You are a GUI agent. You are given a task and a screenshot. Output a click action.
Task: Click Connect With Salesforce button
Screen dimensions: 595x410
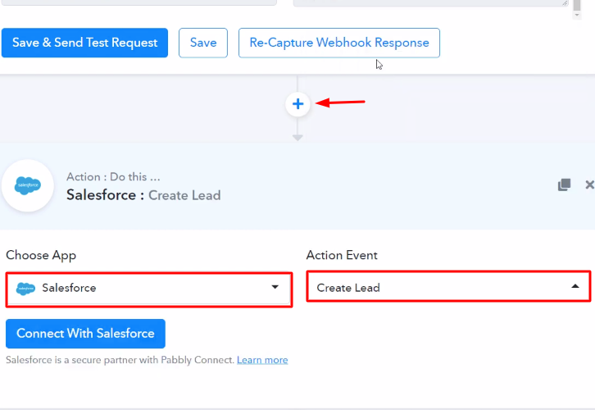coord(85,333)
